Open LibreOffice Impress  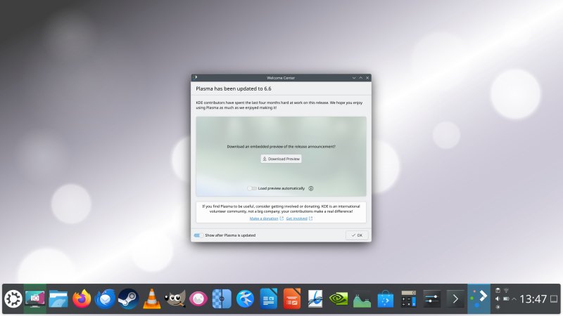[x=291, y=299]
